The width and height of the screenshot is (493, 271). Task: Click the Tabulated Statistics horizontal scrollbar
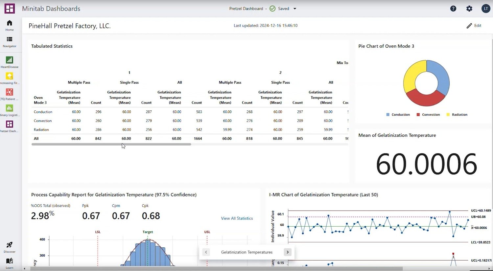[x=111, y=144]
